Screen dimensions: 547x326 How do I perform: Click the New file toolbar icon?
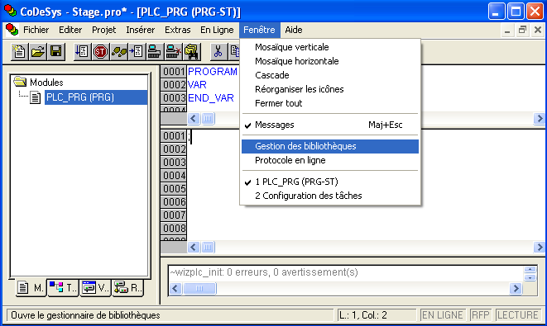pyautogui.click(x=20, y=51)
